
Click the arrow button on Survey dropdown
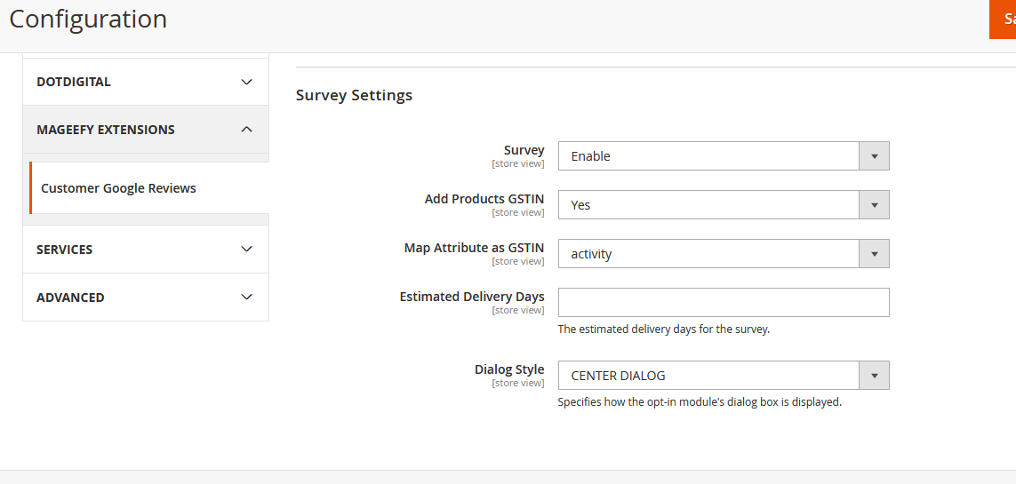pos(874,156)
